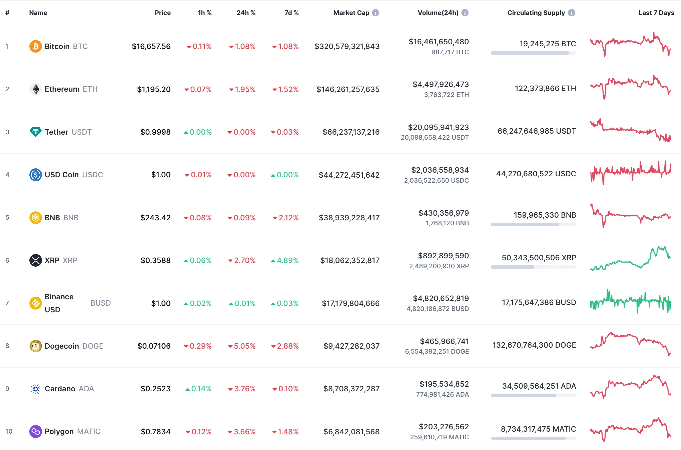Open the Binance USD coin page

click(x=59, y=303)
